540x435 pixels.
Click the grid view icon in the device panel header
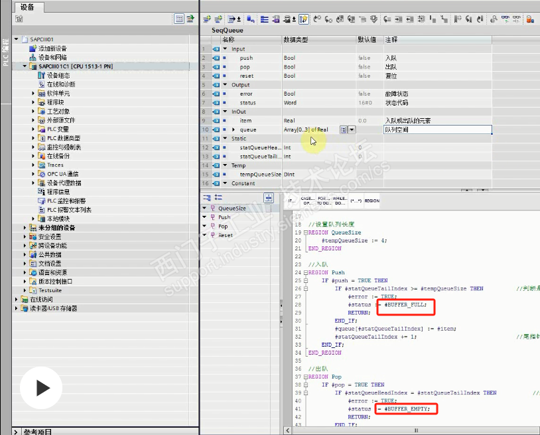click(x=179, y=19)
